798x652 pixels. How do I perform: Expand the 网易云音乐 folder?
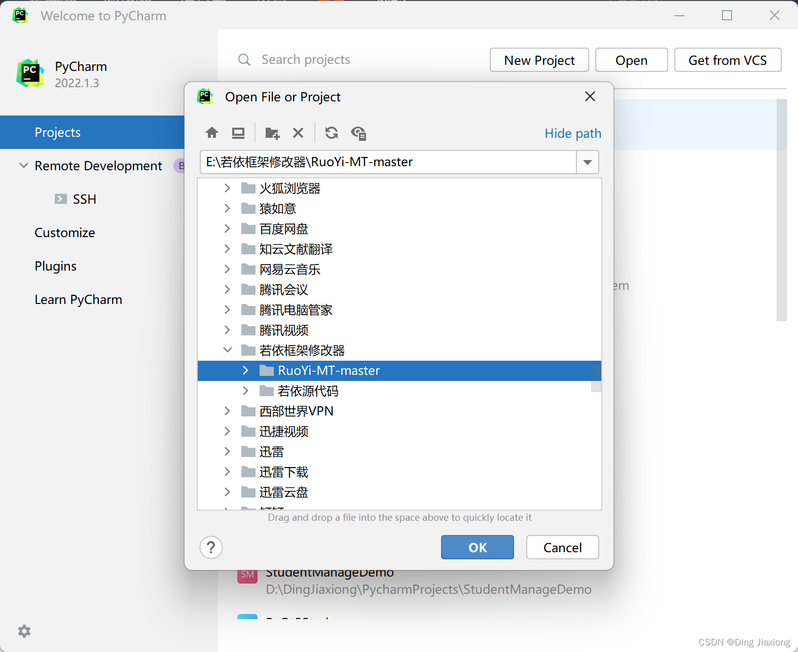227,270
